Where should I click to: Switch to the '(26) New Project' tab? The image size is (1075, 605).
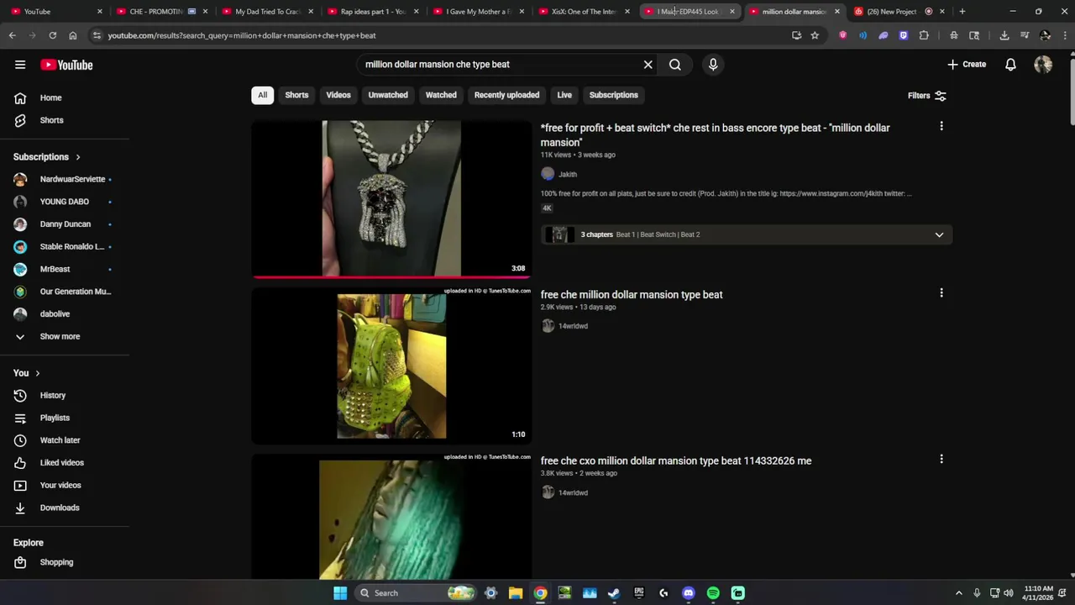893,12
